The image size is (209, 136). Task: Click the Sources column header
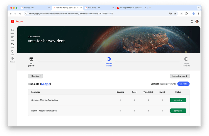click(120, 92)
